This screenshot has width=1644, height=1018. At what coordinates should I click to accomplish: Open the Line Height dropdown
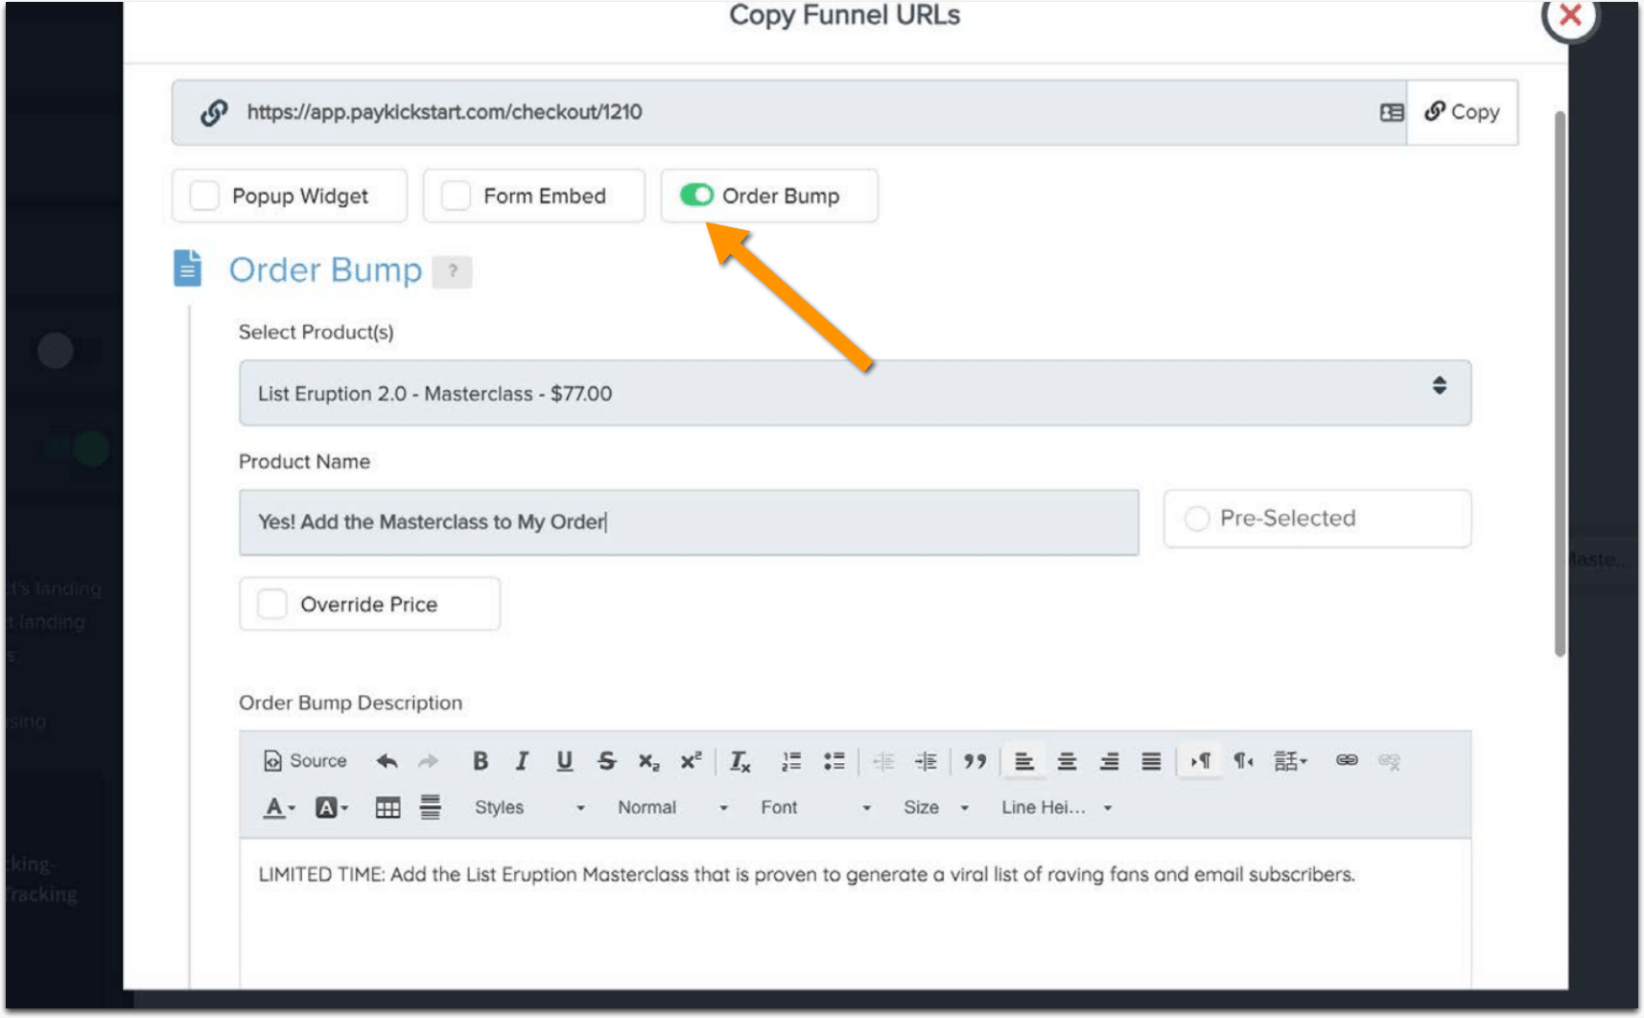point(1056,808)
